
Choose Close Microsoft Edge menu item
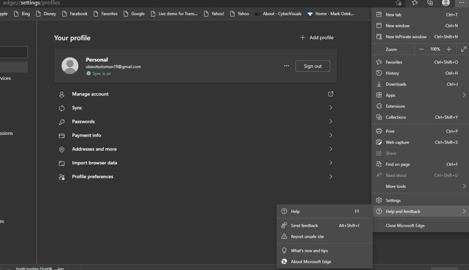click(x=420, y=226)
